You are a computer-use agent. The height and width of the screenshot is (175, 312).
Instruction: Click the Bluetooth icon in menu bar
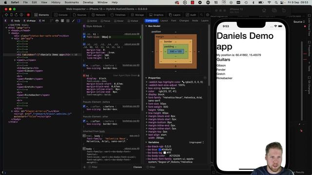tap(253, 2)
